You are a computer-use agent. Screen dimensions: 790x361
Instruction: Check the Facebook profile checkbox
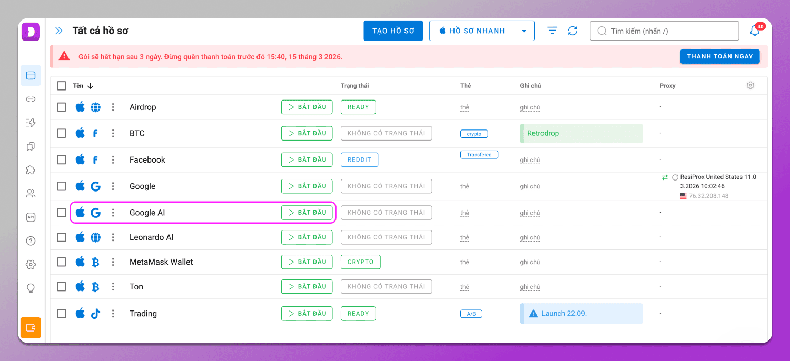[62, 160]
